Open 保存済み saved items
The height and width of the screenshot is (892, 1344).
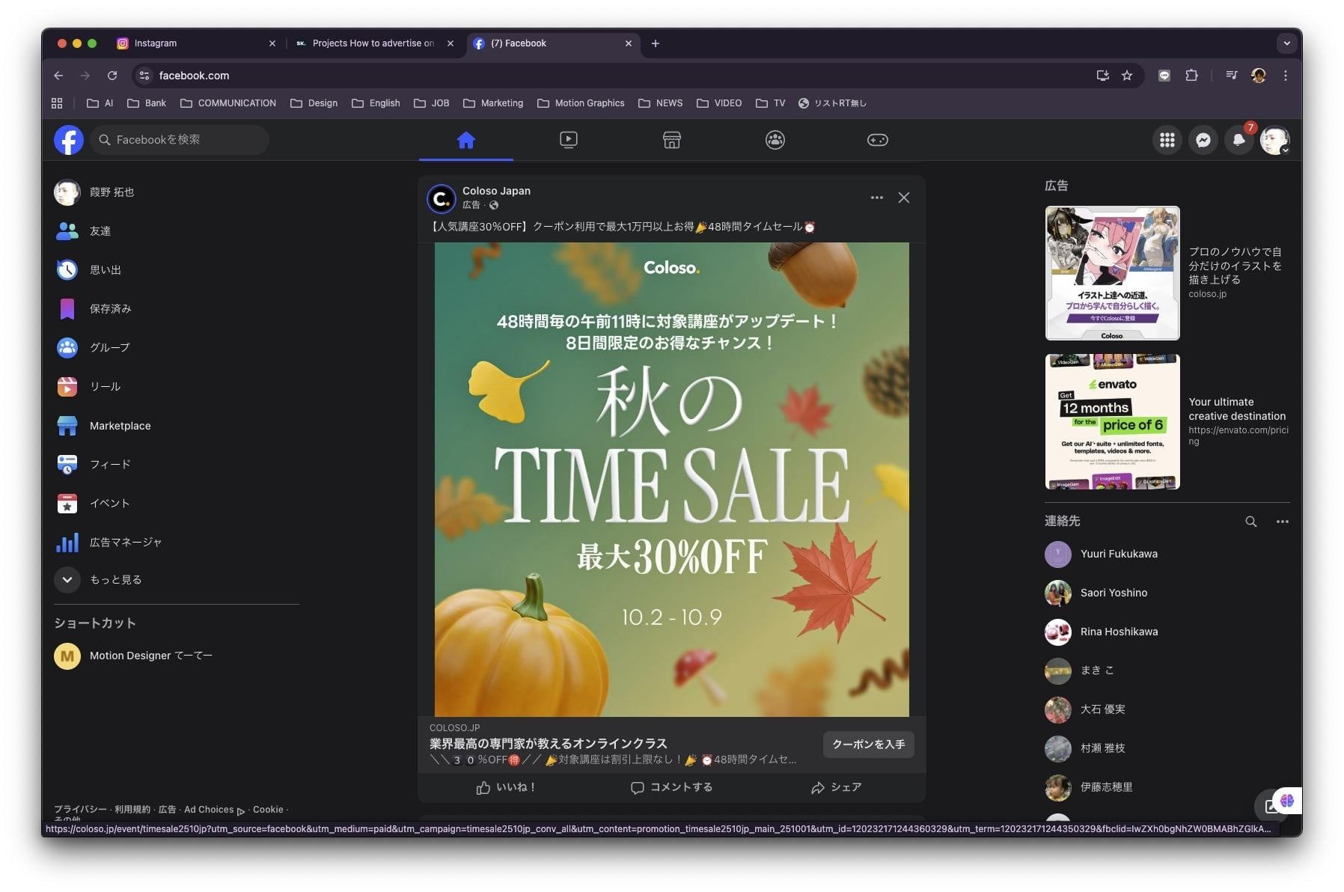(x=176, y=309)
